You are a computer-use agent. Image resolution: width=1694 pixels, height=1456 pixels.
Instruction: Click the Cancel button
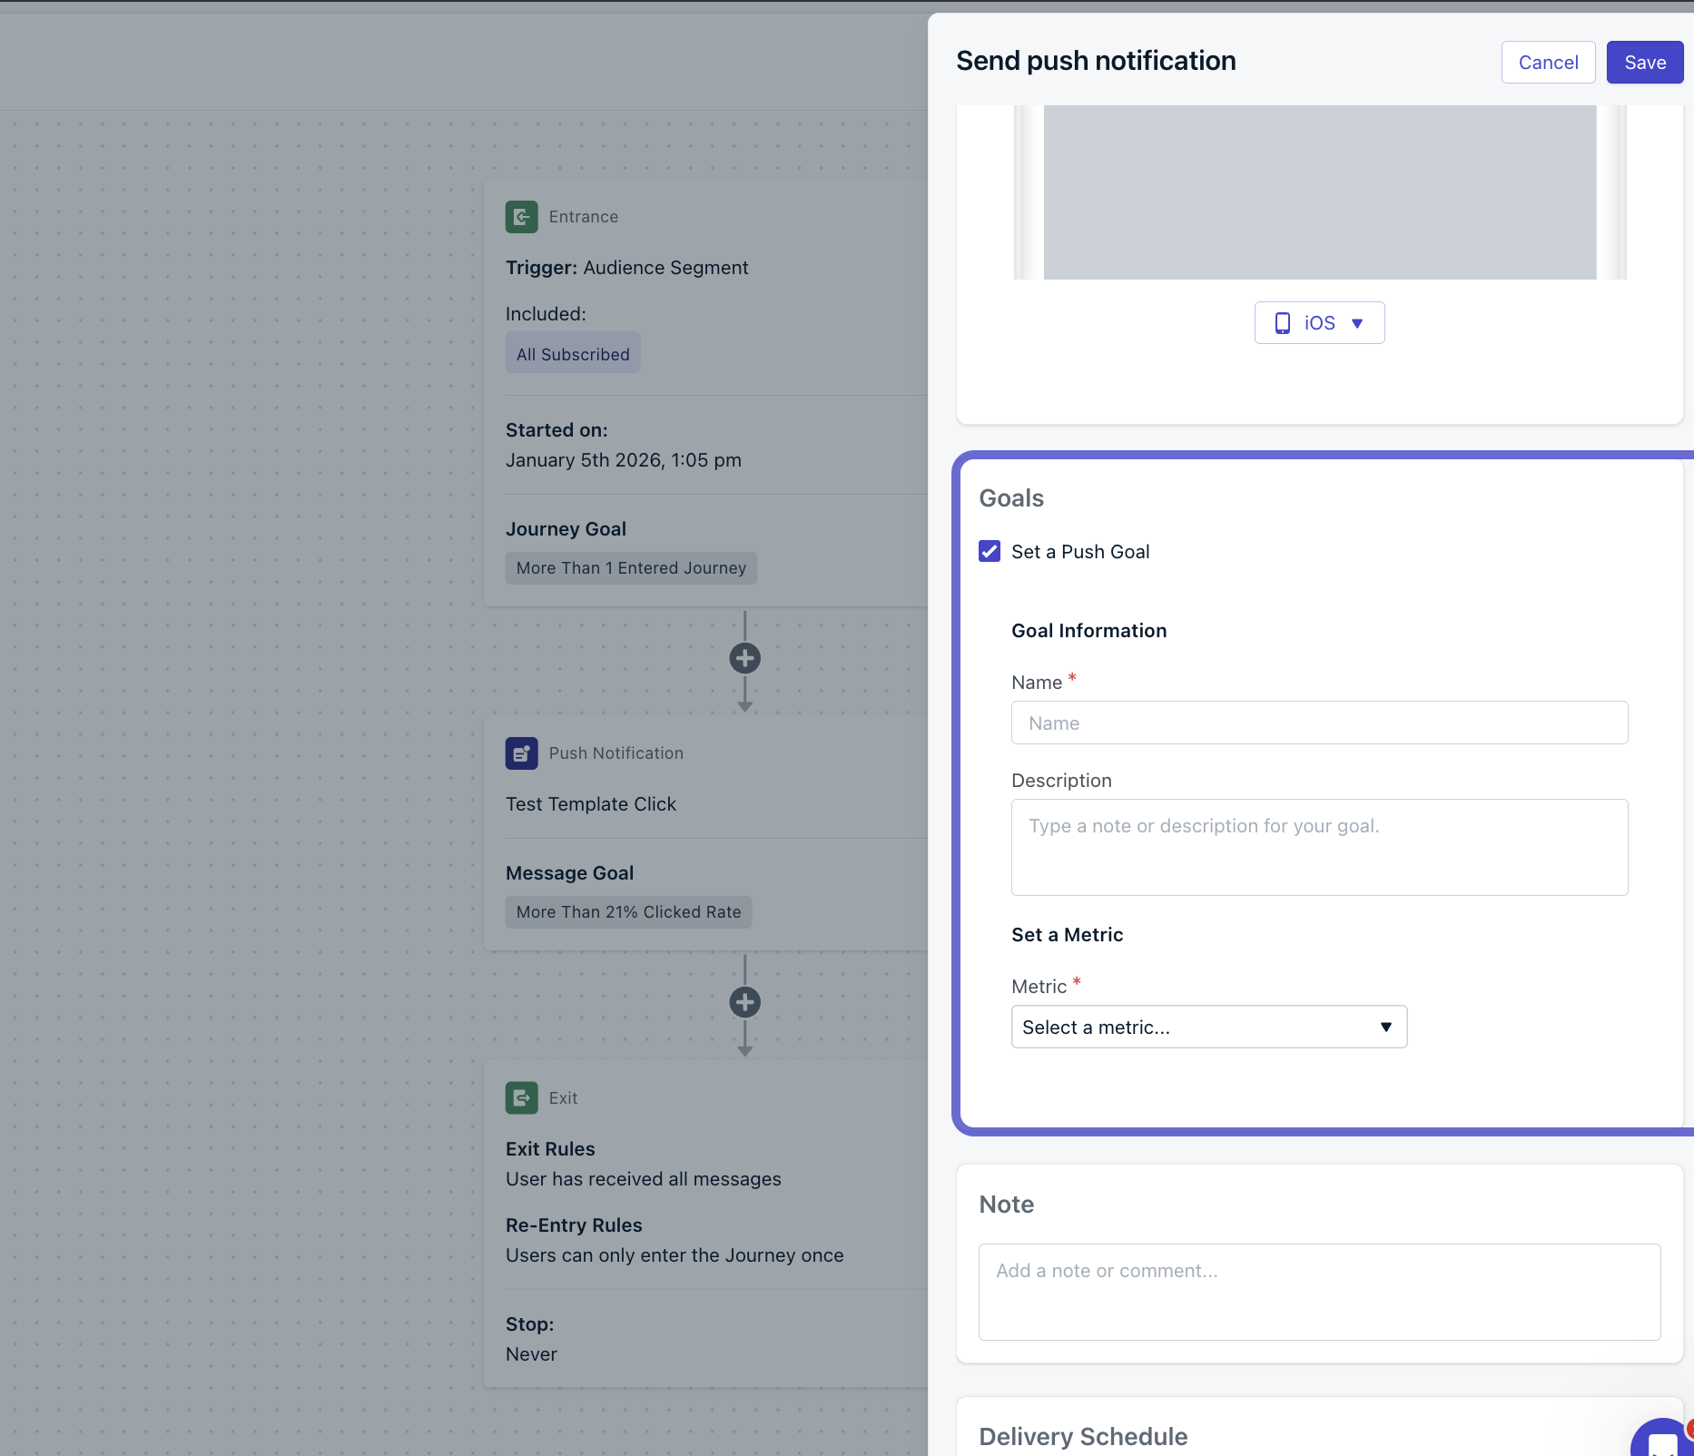(x=1548, y=62)
